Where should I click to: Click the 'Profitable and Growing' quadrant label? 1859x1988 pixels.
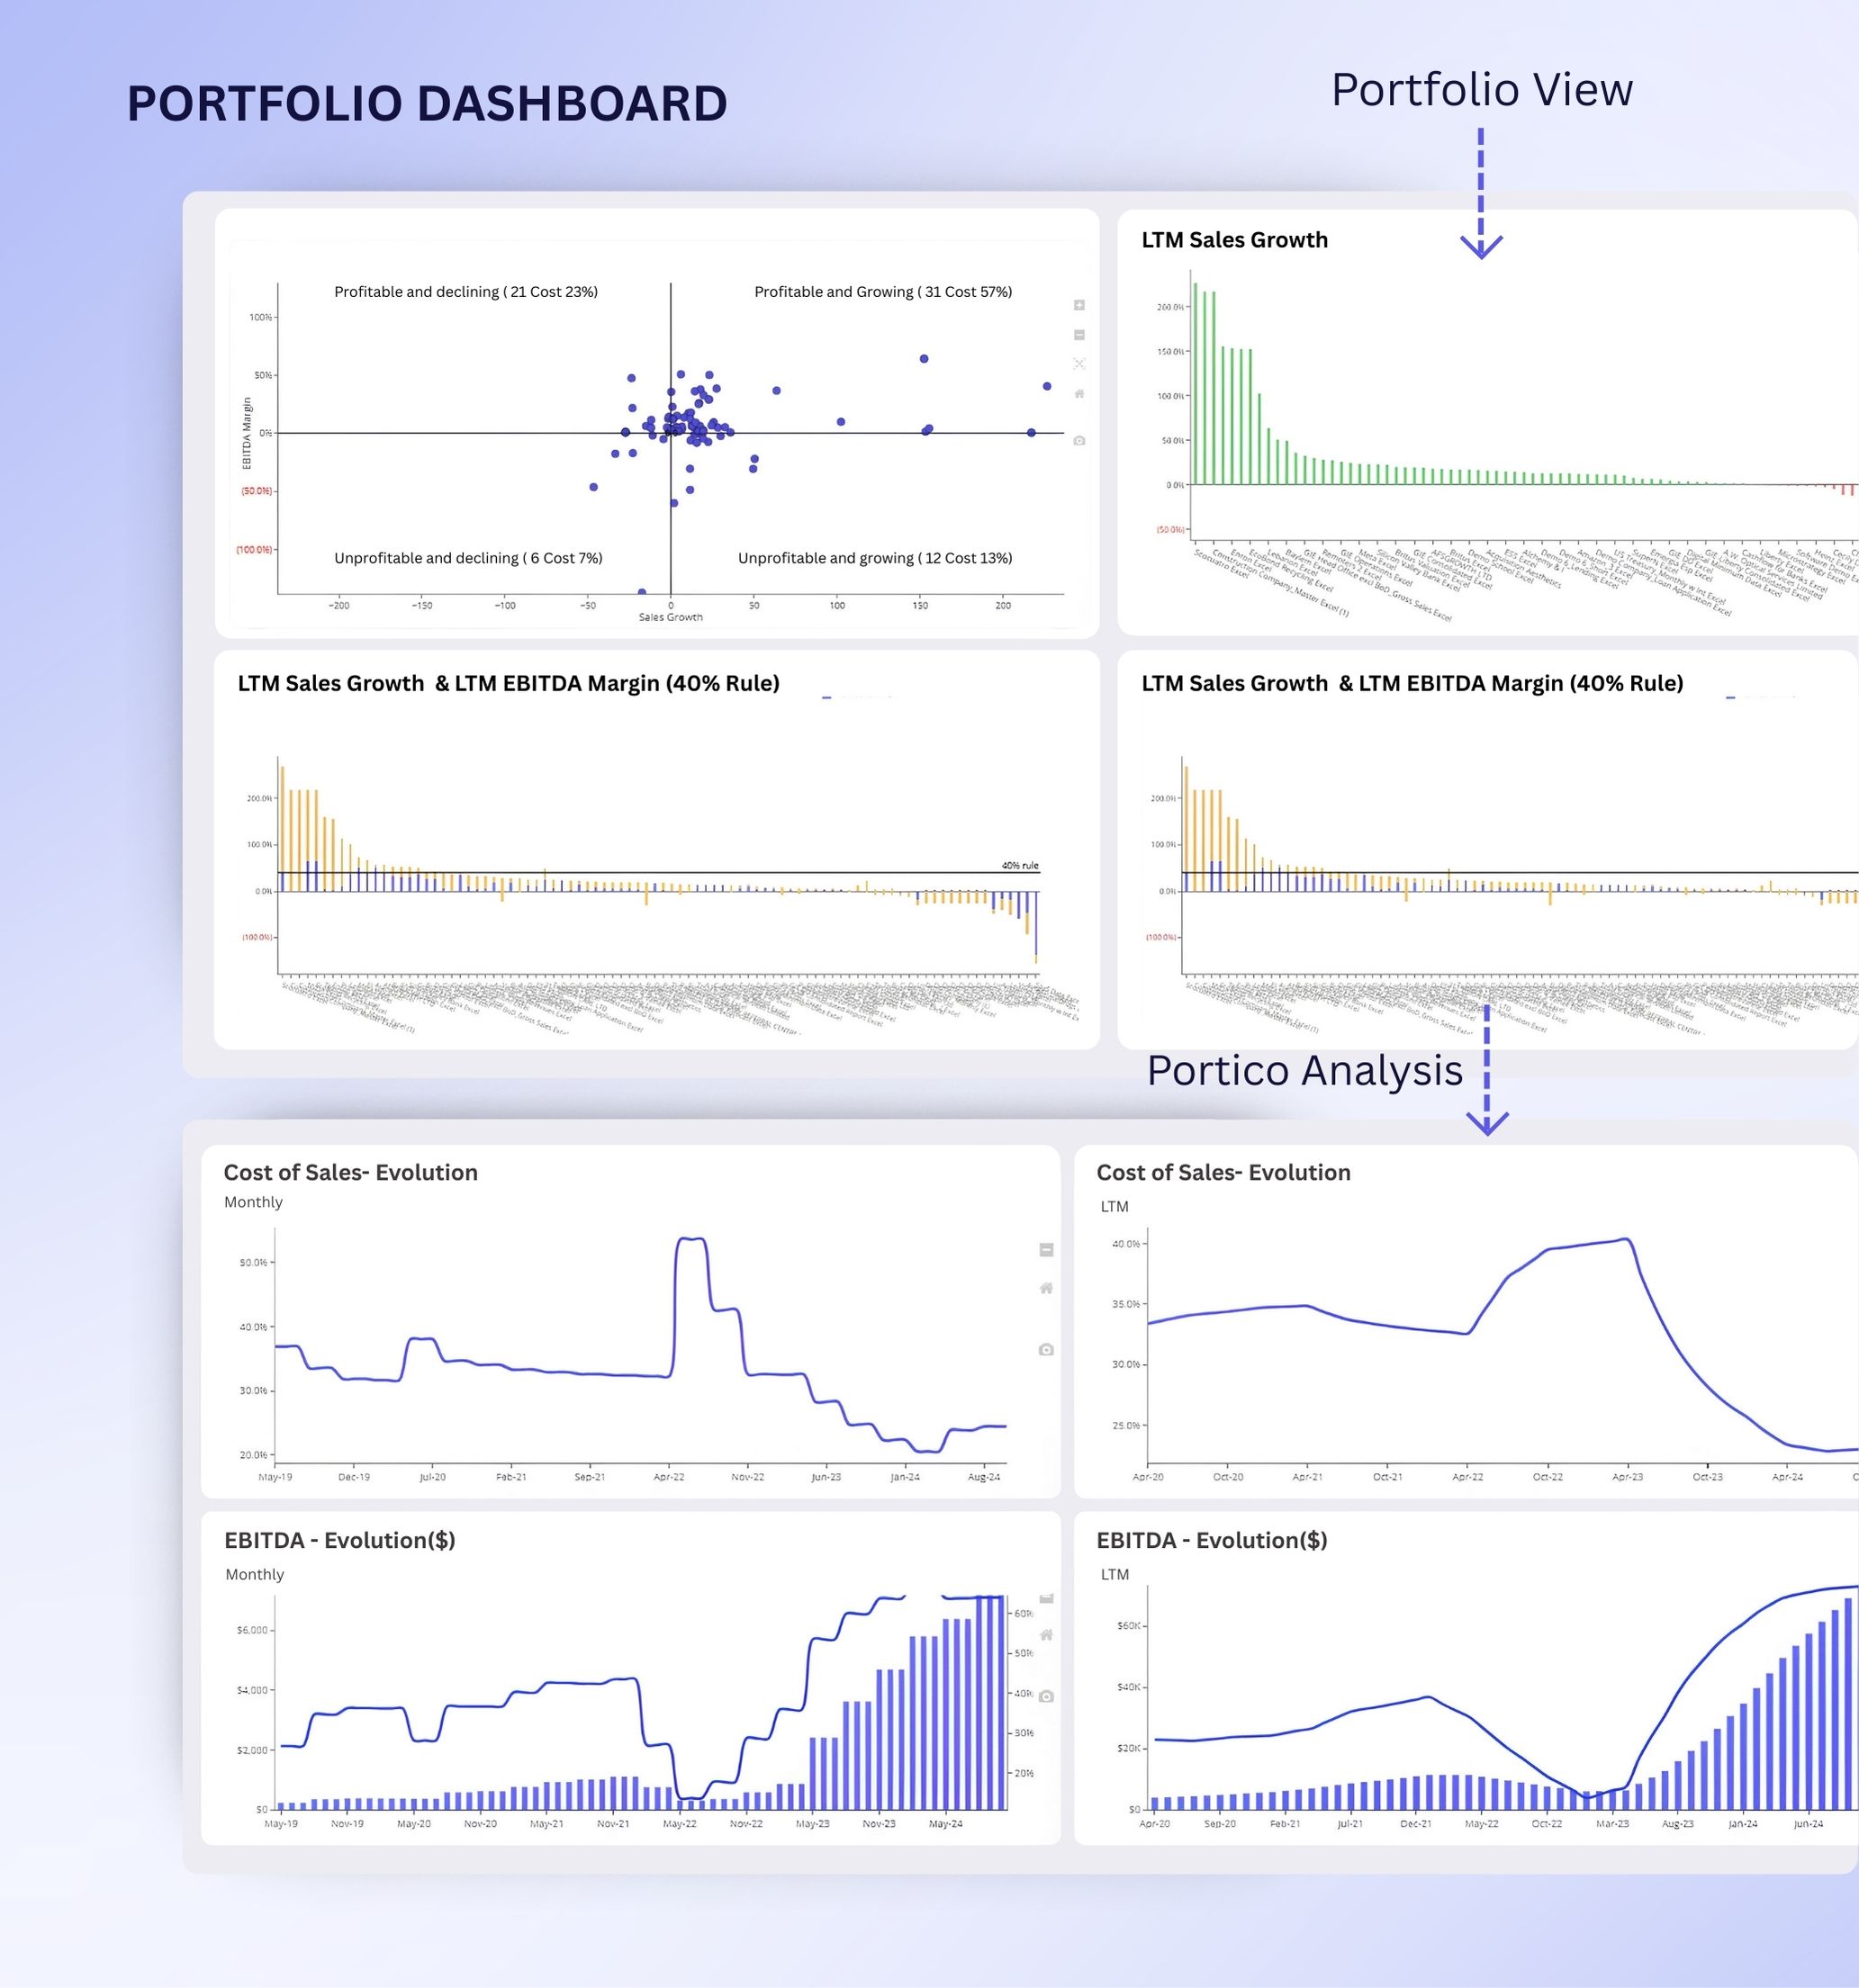882,292
